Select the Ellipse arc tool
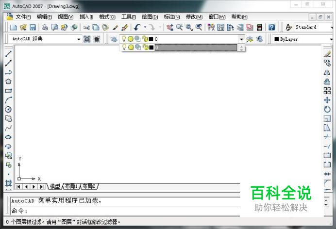This screenshot has width=336, height=229. tap(8, 147)
